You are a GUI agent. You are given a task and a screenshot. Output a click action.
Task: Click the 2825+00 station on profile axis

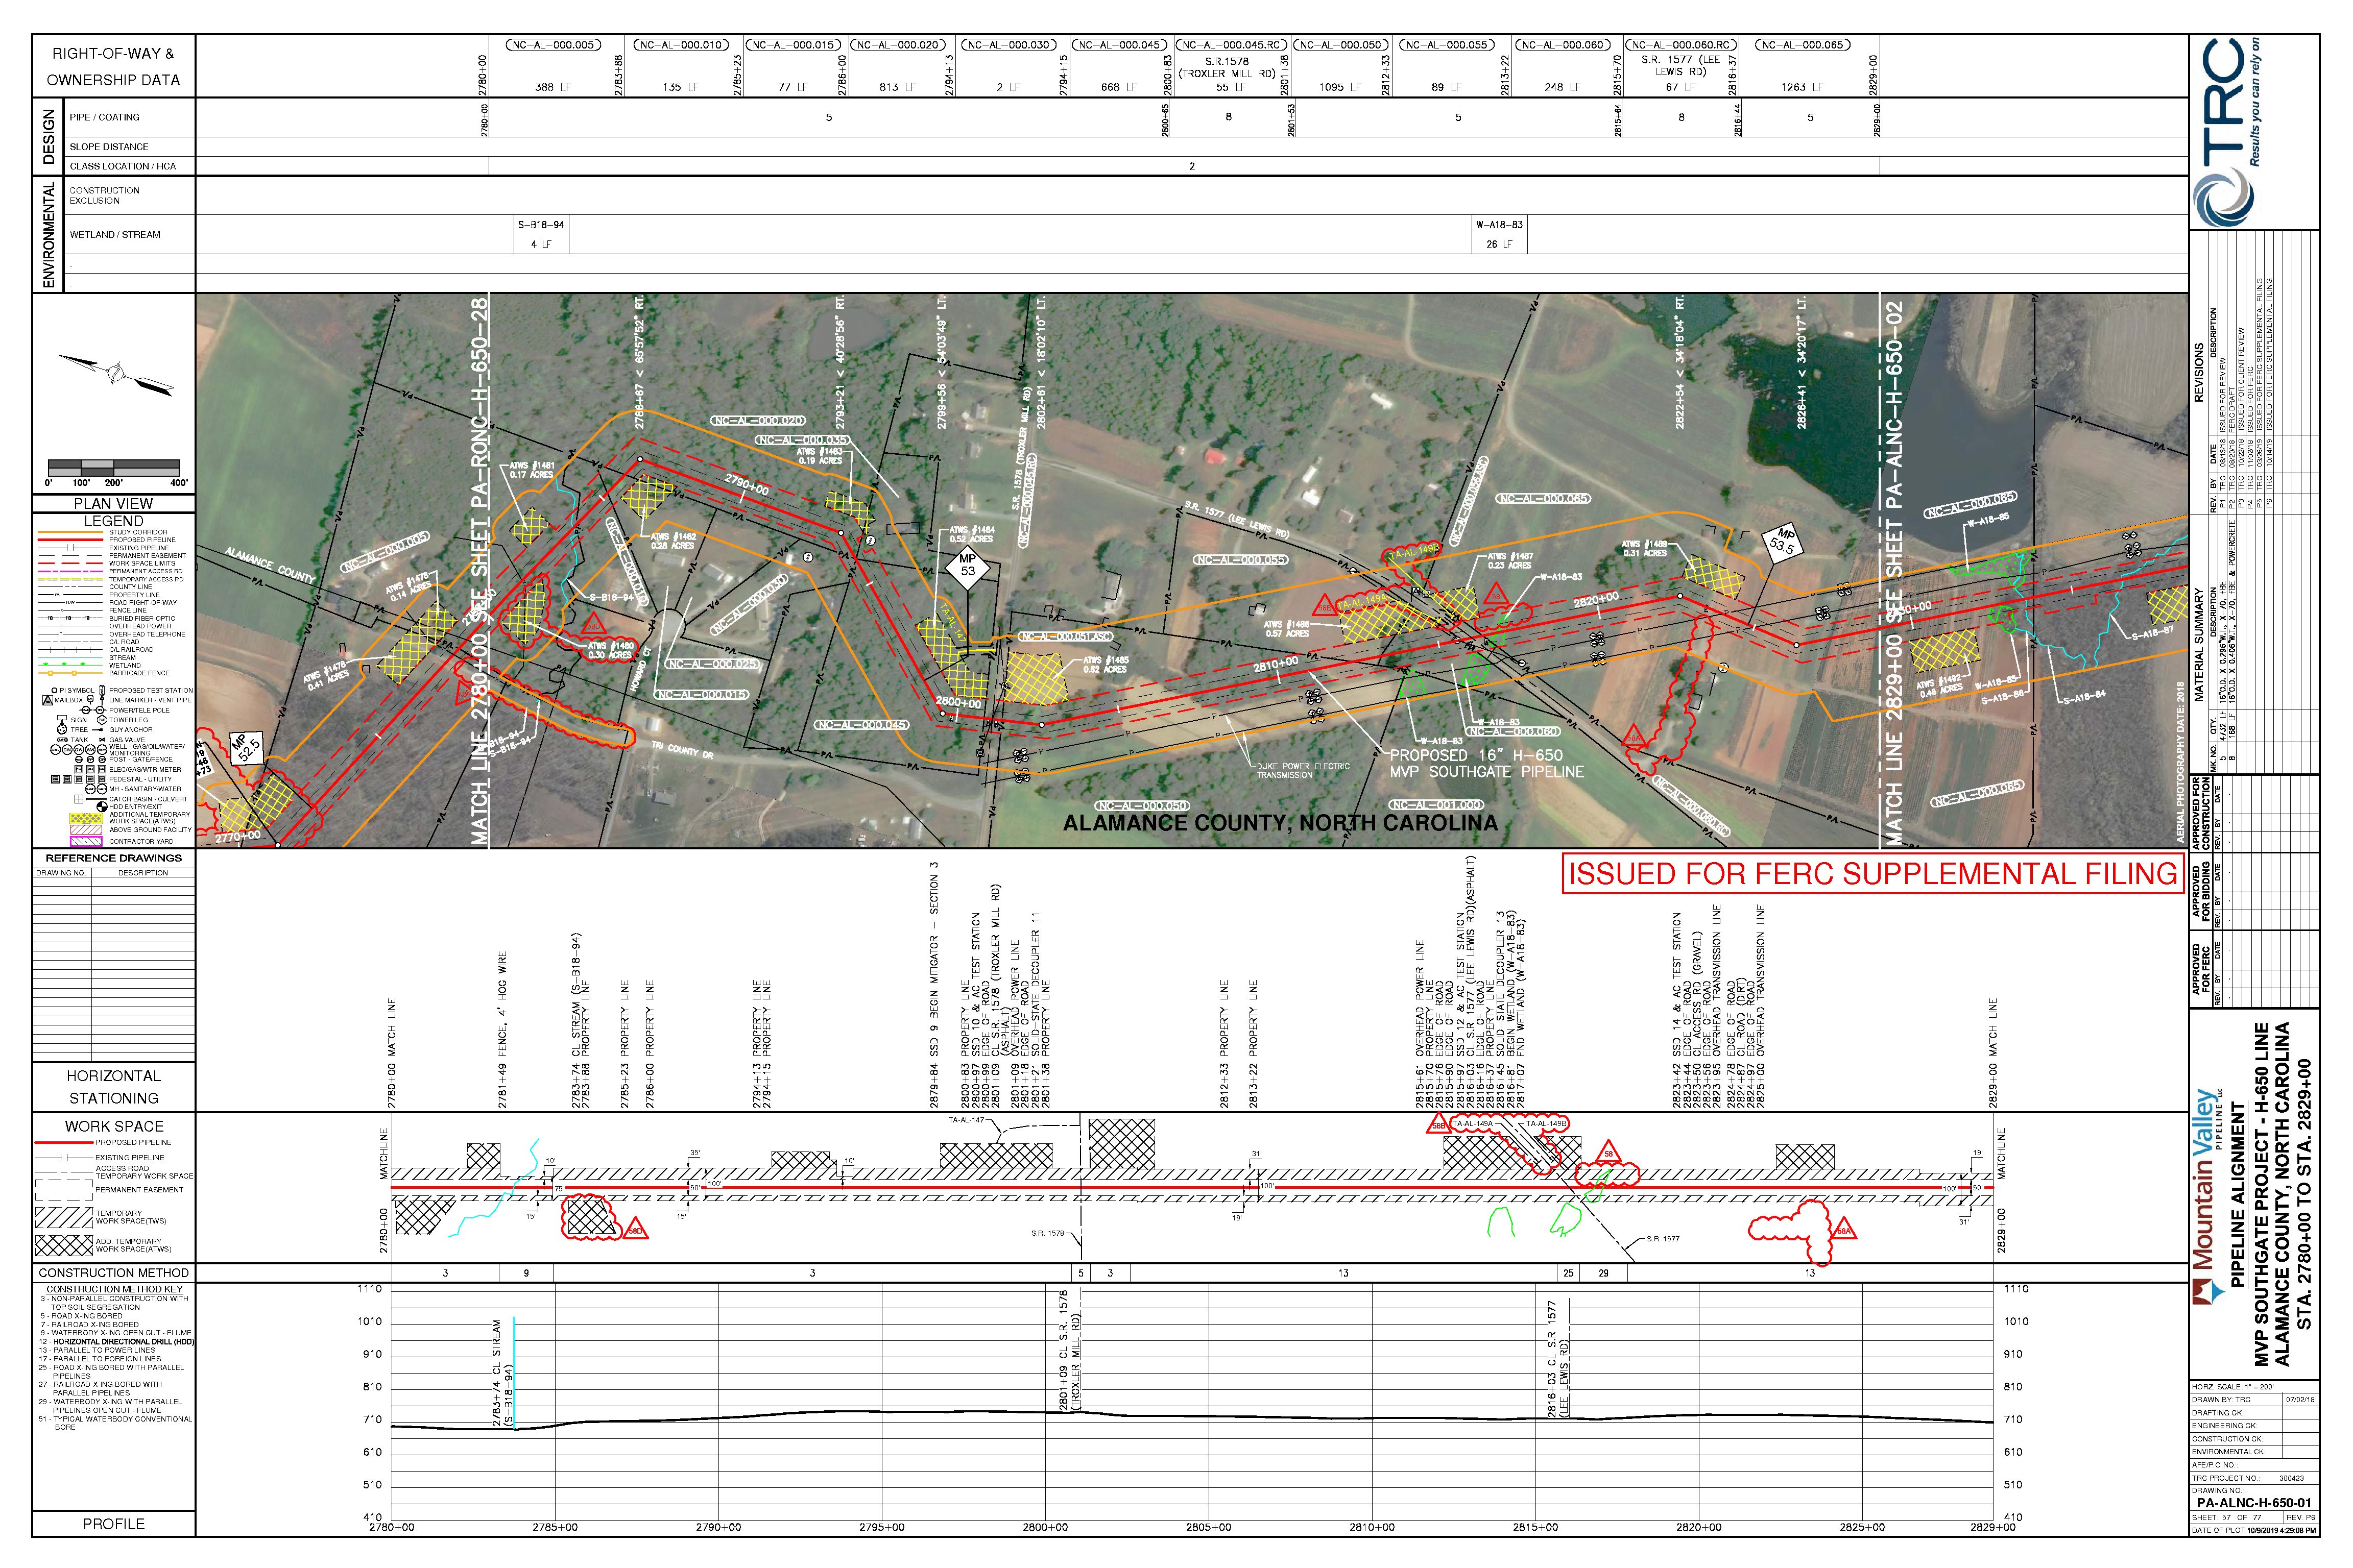coord(1862,1527)
